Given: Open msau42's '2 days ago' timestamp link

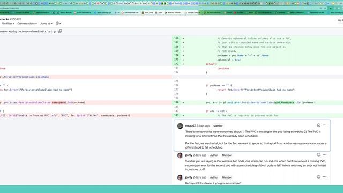Looking at the screenshot, I should tap(203, 125).
